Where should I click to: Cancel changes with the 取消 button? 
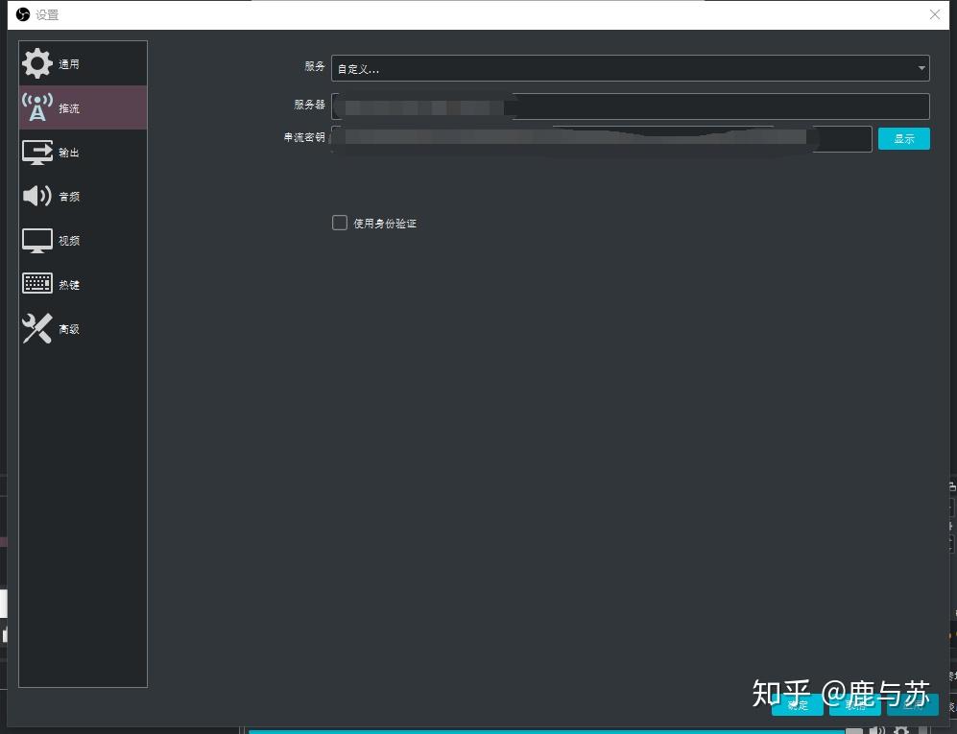tap(855, 704)
